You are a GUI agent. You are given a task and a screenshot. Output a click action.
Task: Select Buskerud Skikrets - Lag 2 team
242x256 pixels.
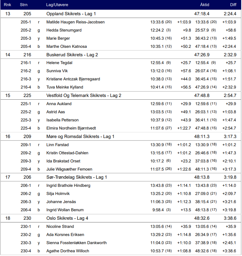[x=72, y=55]
